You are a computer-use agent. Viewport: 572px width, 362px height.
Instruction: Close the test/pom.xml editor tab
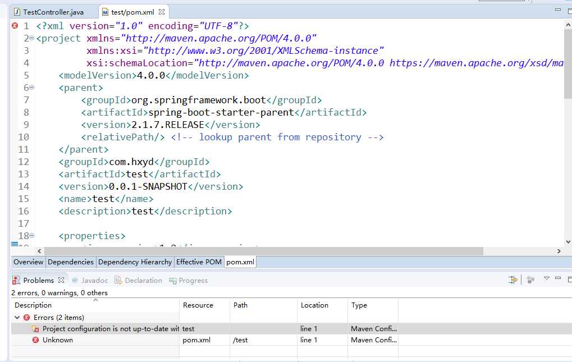coord(162,12)
